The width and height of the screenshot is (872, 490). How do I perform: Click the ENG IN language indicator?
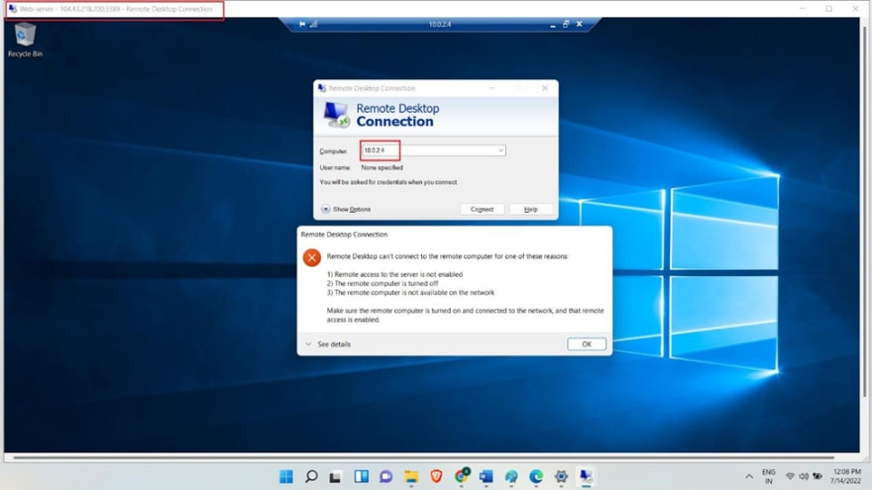769,477
